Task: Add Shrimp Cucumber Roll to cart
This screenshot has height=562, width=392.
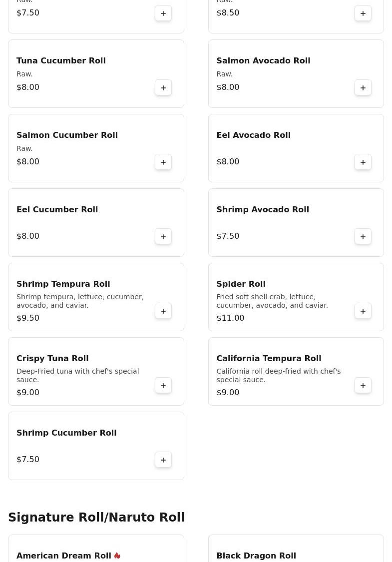Action: pos(163,460)
